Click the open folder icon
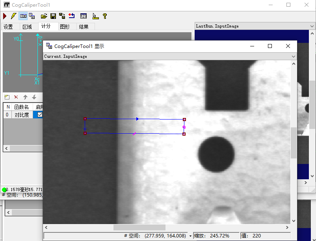 [44, 16]
